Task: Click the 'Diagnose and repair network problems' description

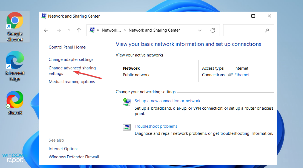Action: click(204, 133)
